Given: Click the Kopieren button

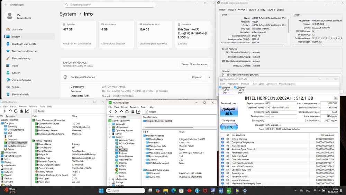Looking at the screenshot, I should (197, 77).
